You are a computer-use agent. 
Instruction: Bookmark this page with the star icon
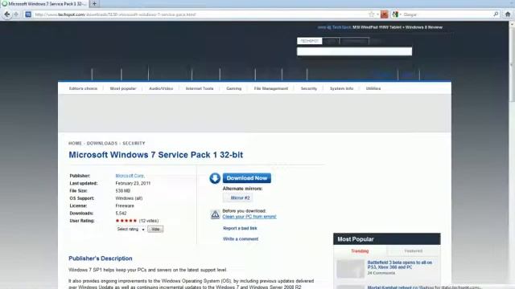(372, 14)
